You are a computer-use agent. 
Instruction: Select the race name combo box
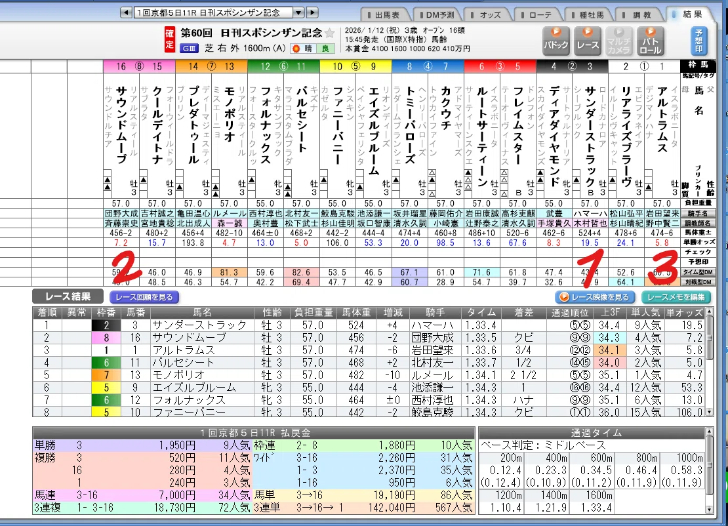pos(214,12)
